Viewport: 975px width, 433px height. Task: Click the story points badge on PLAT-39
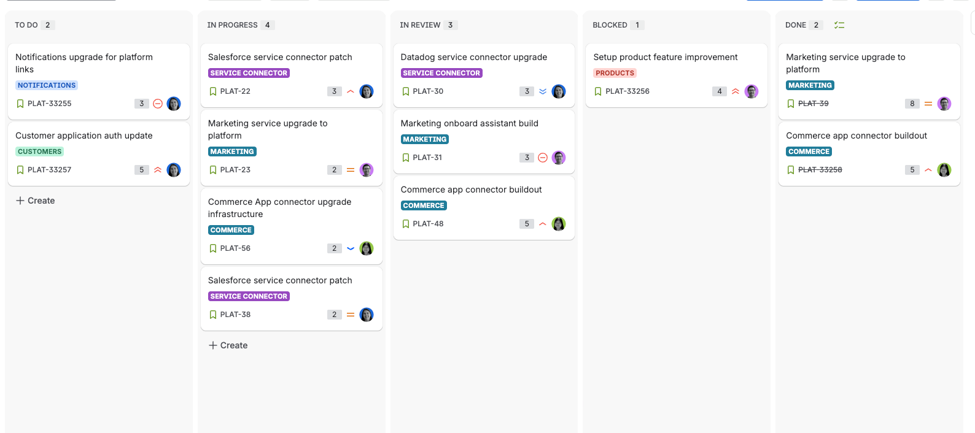pos(912,104)
